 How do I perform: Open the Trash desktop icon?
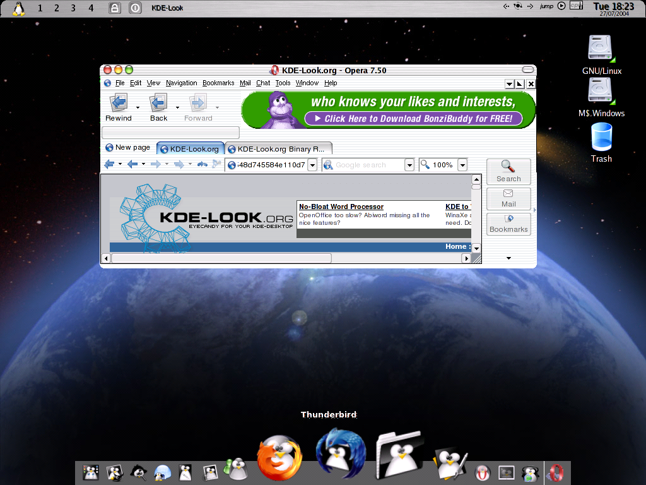click(x=601, y=137)
